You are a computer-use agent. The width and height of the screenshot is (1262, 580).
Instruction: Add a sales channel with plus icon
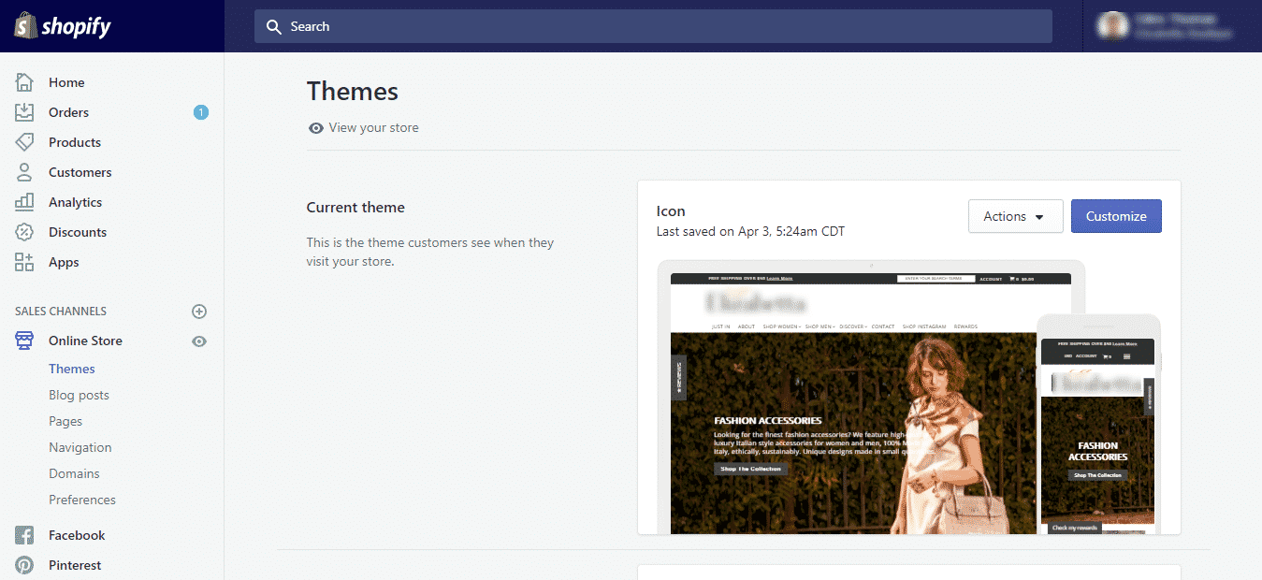click(x=199, y=312)
